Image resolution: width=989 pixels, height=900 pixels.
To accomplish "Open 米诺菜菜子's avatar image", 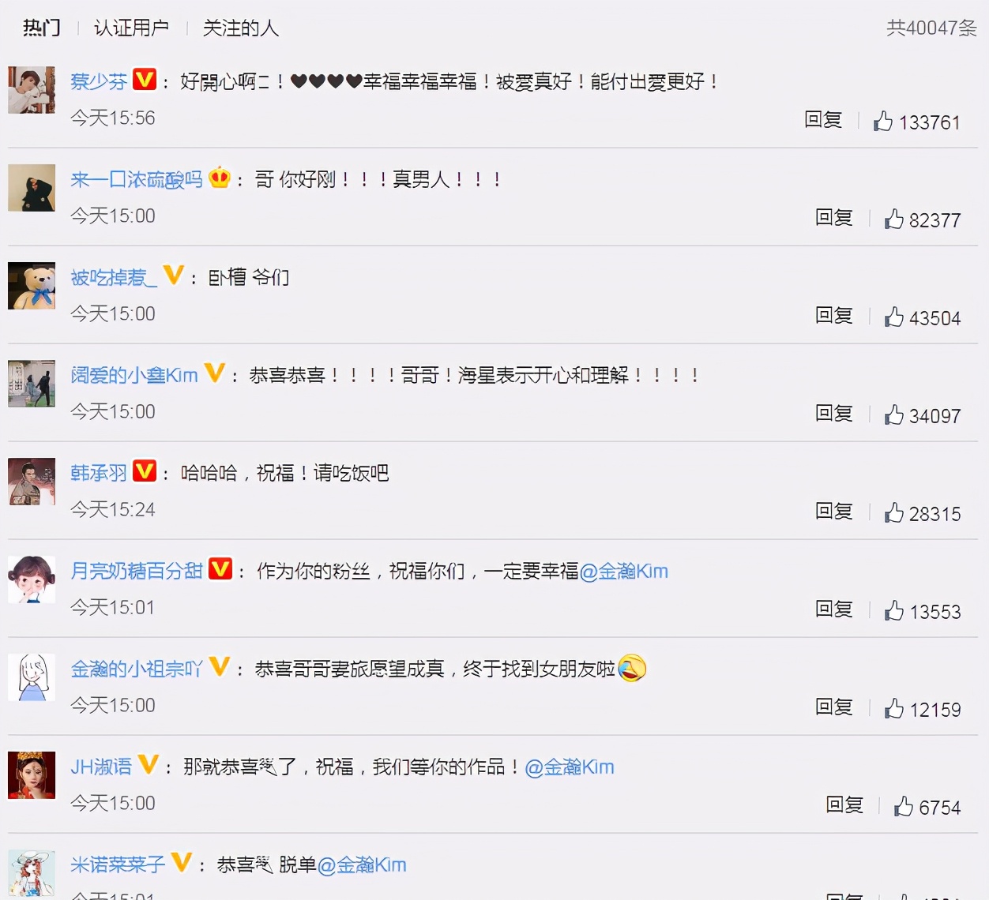I will pyautogui.click(x=32, y=873).
